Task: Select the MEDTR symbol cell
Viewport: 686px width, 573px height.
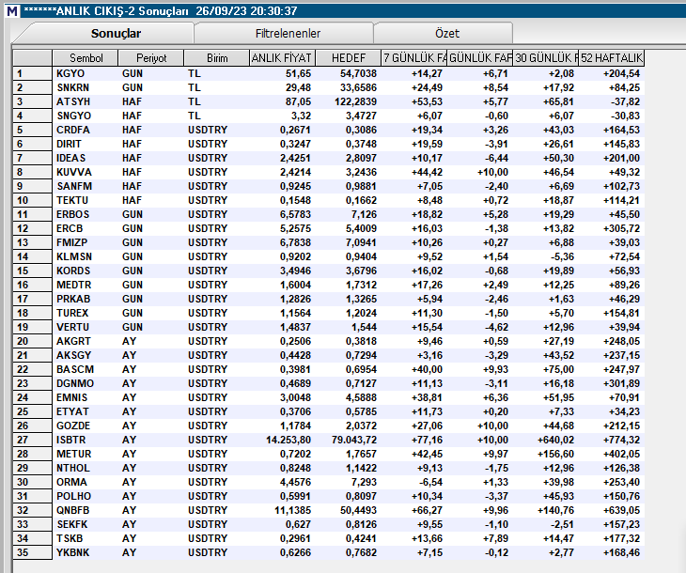Action: pyautogui.click(x=86, y=285)
